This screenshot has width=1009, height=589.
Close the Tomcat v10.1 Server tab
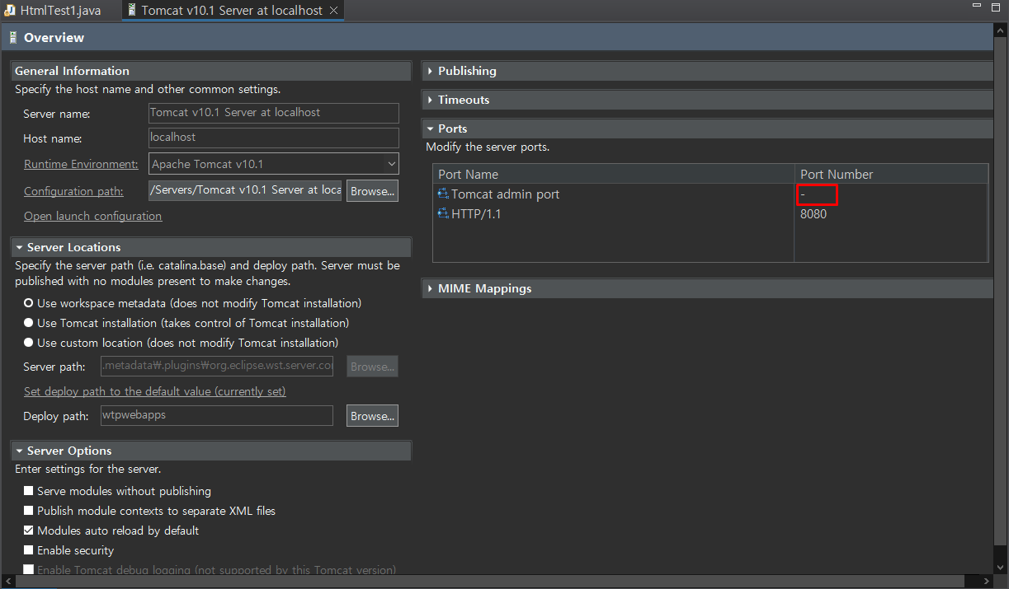click(x=332, y=11)
